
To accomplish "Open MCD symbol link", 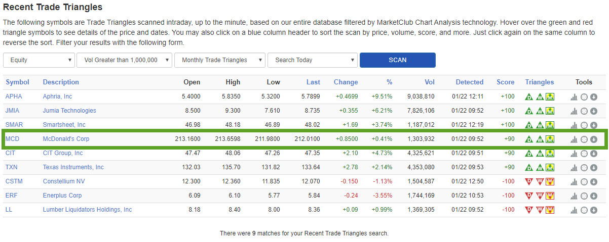I will (x=12, y=139).
